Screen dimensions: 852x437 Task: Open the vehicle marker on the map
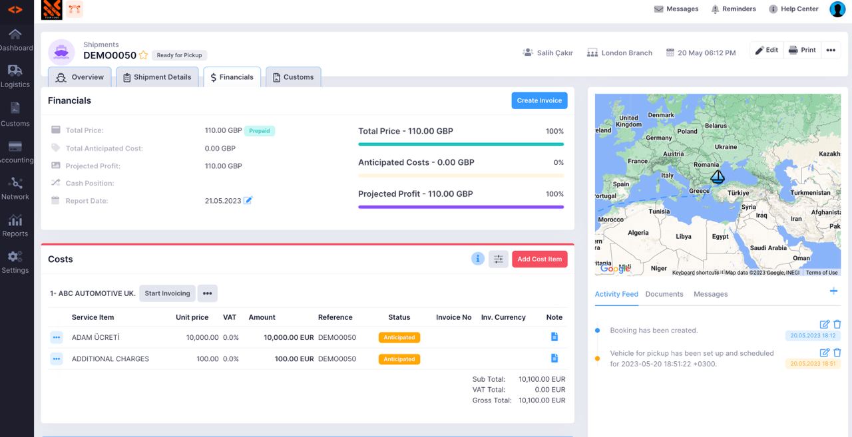[718, 177]
